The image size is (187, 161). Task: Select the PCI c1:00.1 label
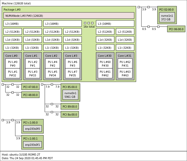(30, 139)
